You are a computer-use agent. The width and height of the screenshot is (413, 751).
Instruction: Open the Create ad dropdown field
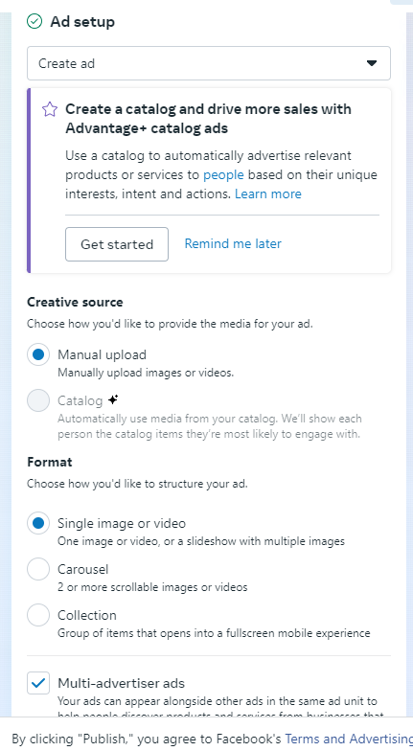click(209, 63)
